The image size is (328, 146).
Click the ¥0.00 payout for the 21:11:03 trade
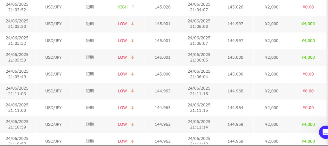point(308,91)
